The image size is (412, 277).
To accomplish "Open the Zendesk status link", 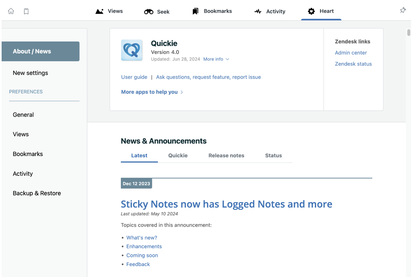I will click(354, 64).
